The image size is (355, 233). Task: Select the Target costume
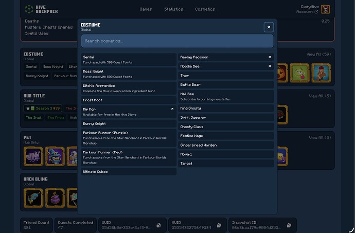pyautogui.click(x=226, y=164)
